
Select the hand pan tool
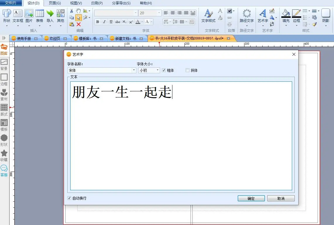tap(79, 11)
